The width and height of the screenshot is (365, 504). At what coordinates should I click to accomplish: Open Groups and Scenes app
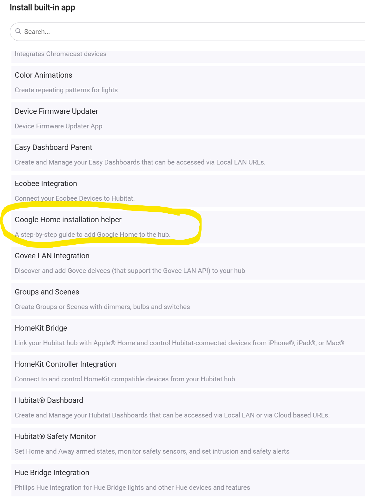click(188, 299)
